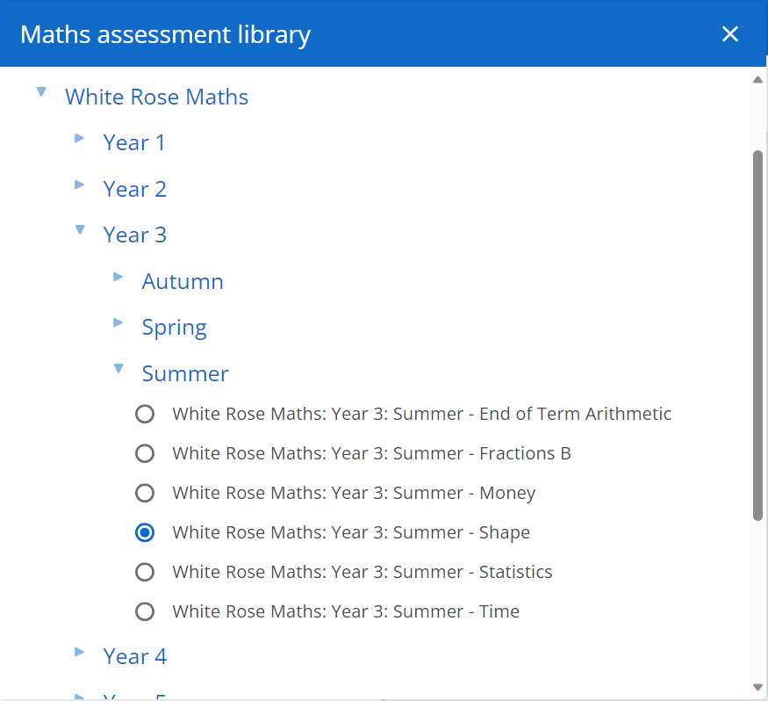Viewport: 768px width, 701px height.
Task: Expand the Year 2 section
Action: (80, 184)
